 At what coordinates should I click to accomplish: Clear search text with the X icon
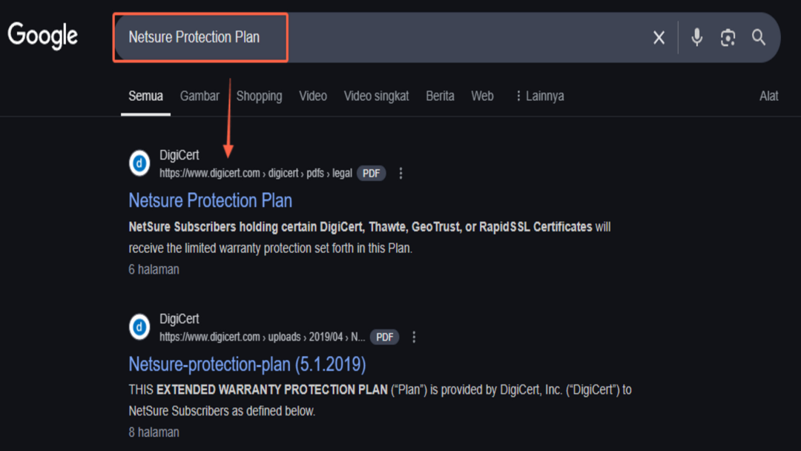point(659,37)
